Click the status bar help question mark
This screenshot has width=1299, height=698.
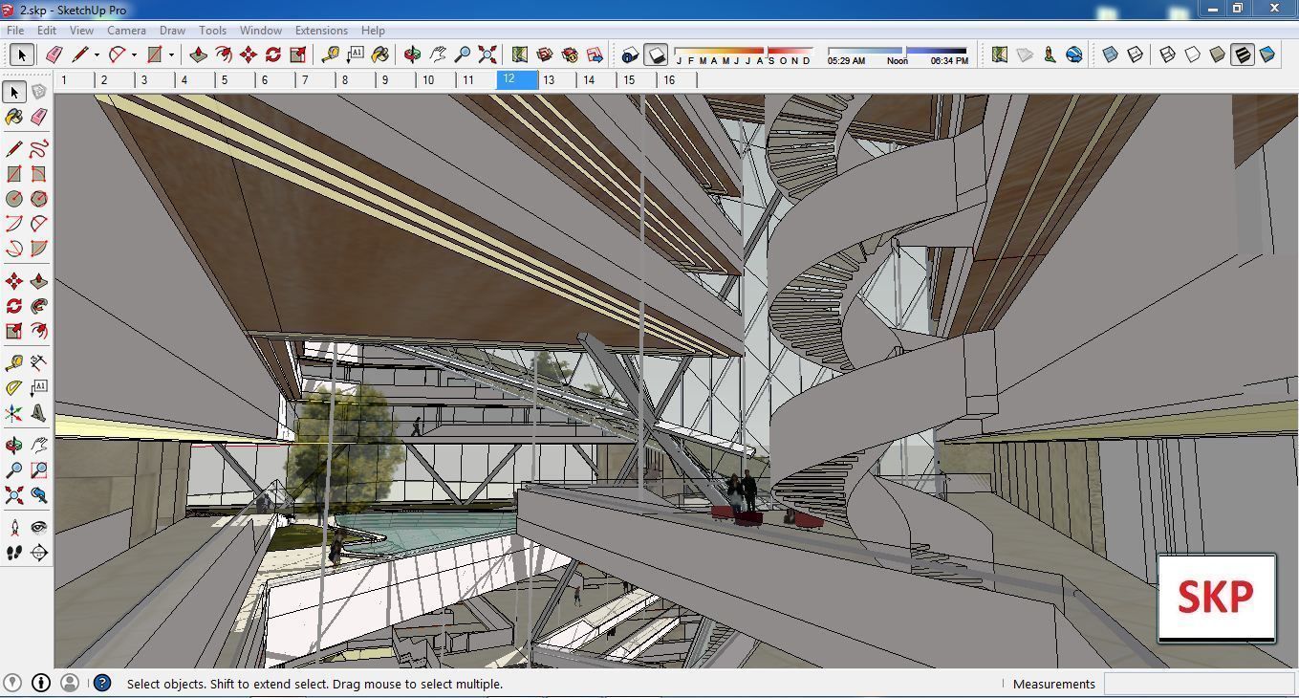(100, 683)
